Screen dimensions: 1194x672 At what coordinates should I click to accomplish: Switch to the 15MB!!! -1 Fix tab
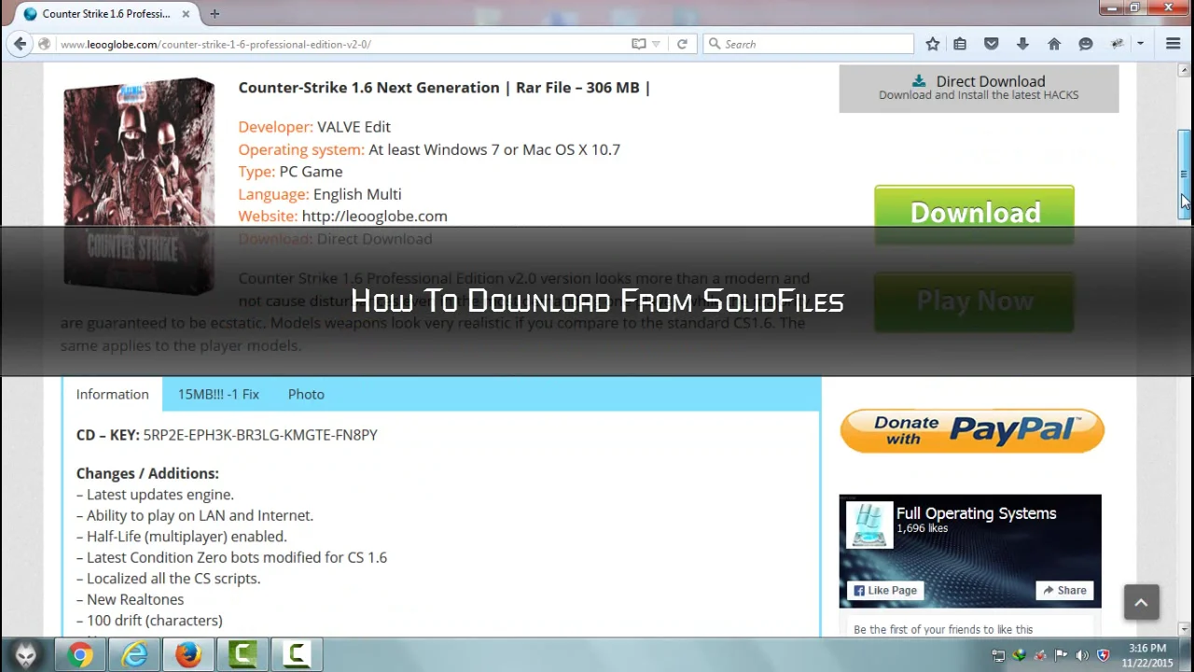pyautogui.click(x=218, y=395)
